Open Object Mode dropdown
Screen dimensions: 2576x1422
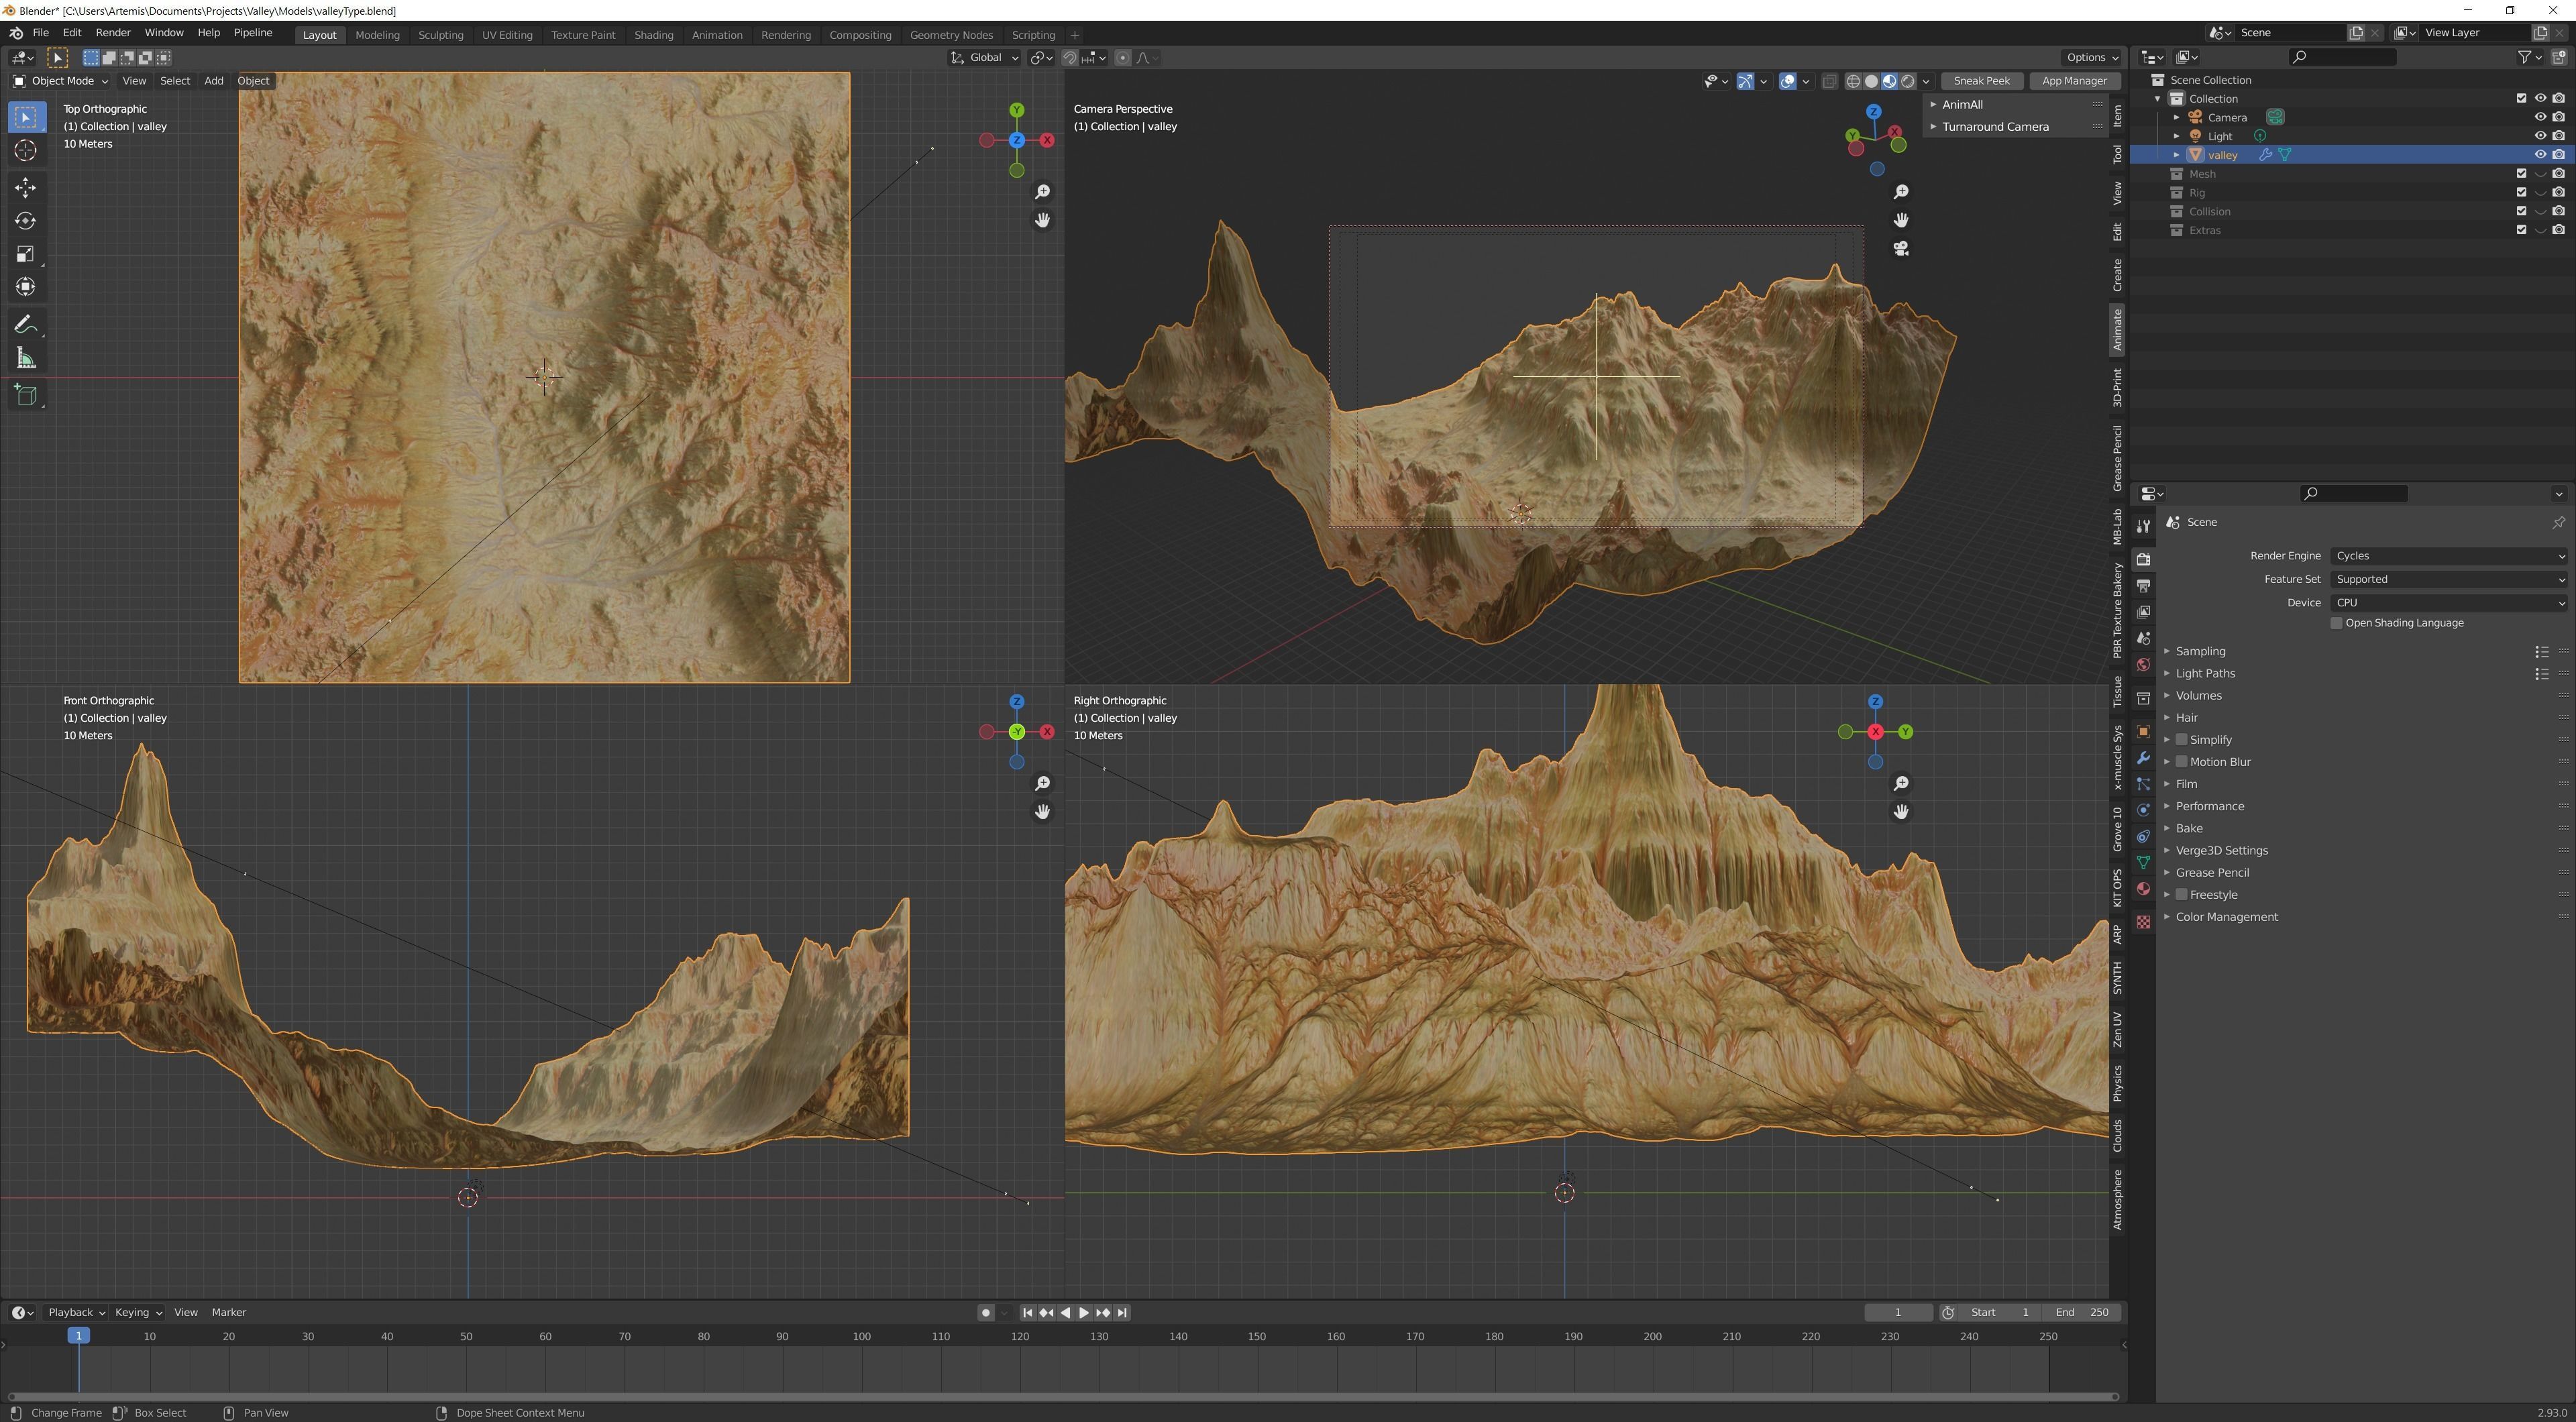[61, 81]
